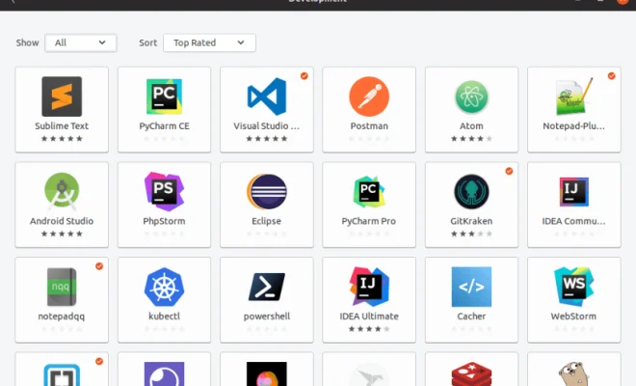Viewport: 636px width, 386px height.
Task: Click the Sublime Text star rating
Action: (62, 139)
